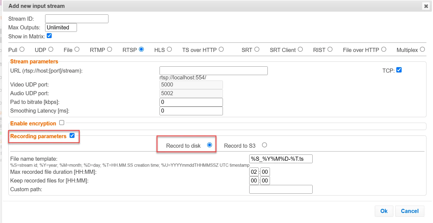This screenshot has height=223, width=433.
Task: Select Record to S3 option
Action: coord(264,145)
